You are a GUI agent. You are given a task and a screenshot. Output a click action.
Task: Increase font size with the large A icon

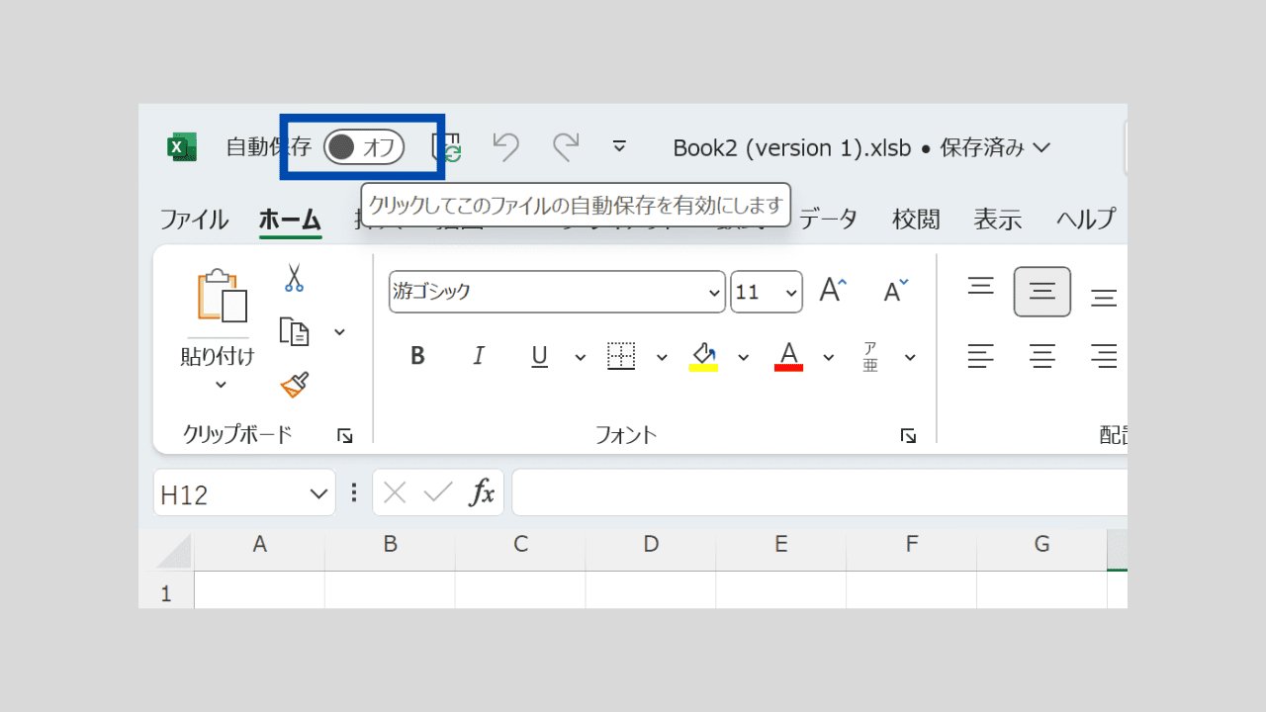pyautogui.click(x=833, y=291)
